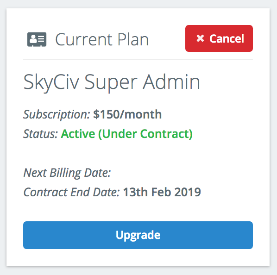
Task: Click the 13th Feb 2019 date value
Action: click(162, 192)
